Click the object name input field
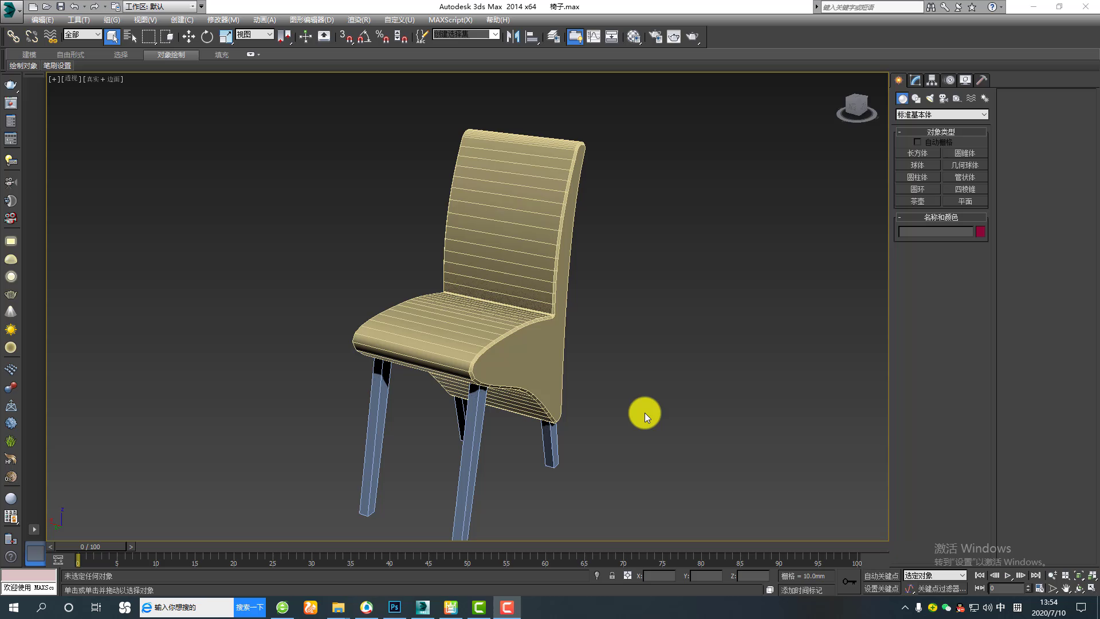 (x=936, y=232)
